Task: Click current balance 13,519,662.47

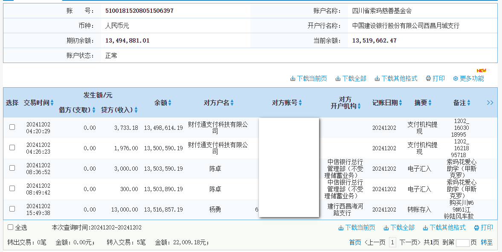Action: click(x=374, y=40)
